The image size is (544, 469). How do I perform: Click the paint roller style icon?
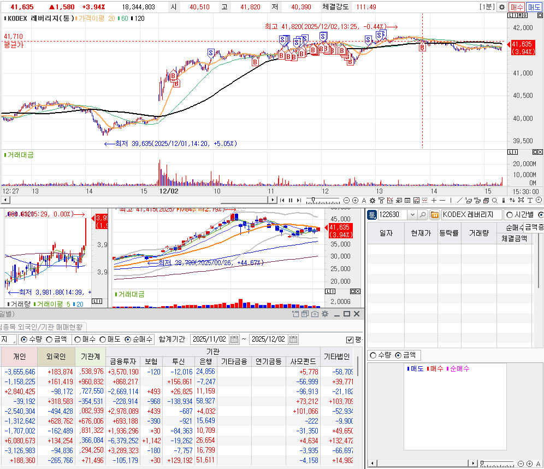(x=381, y=200)
